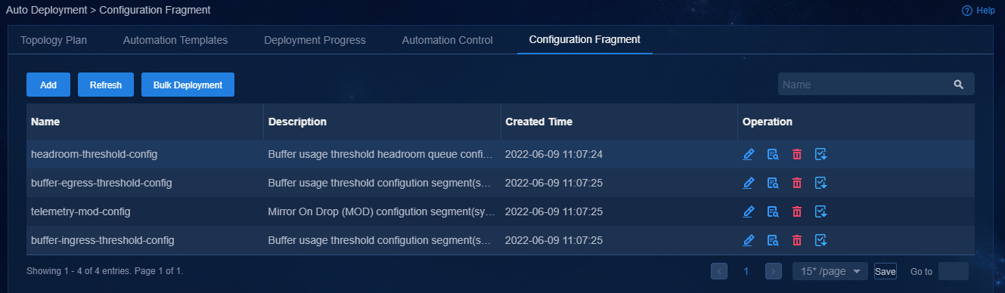Viewport: 1005px width, 293px height.
Task: Click the Bulk Deployment button
Action: tap(188, 85)
